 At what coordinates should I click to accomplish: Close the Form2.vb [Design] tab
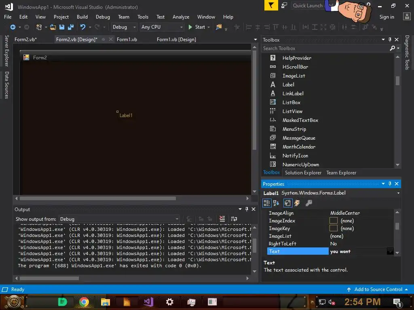[x=111, y=39]
